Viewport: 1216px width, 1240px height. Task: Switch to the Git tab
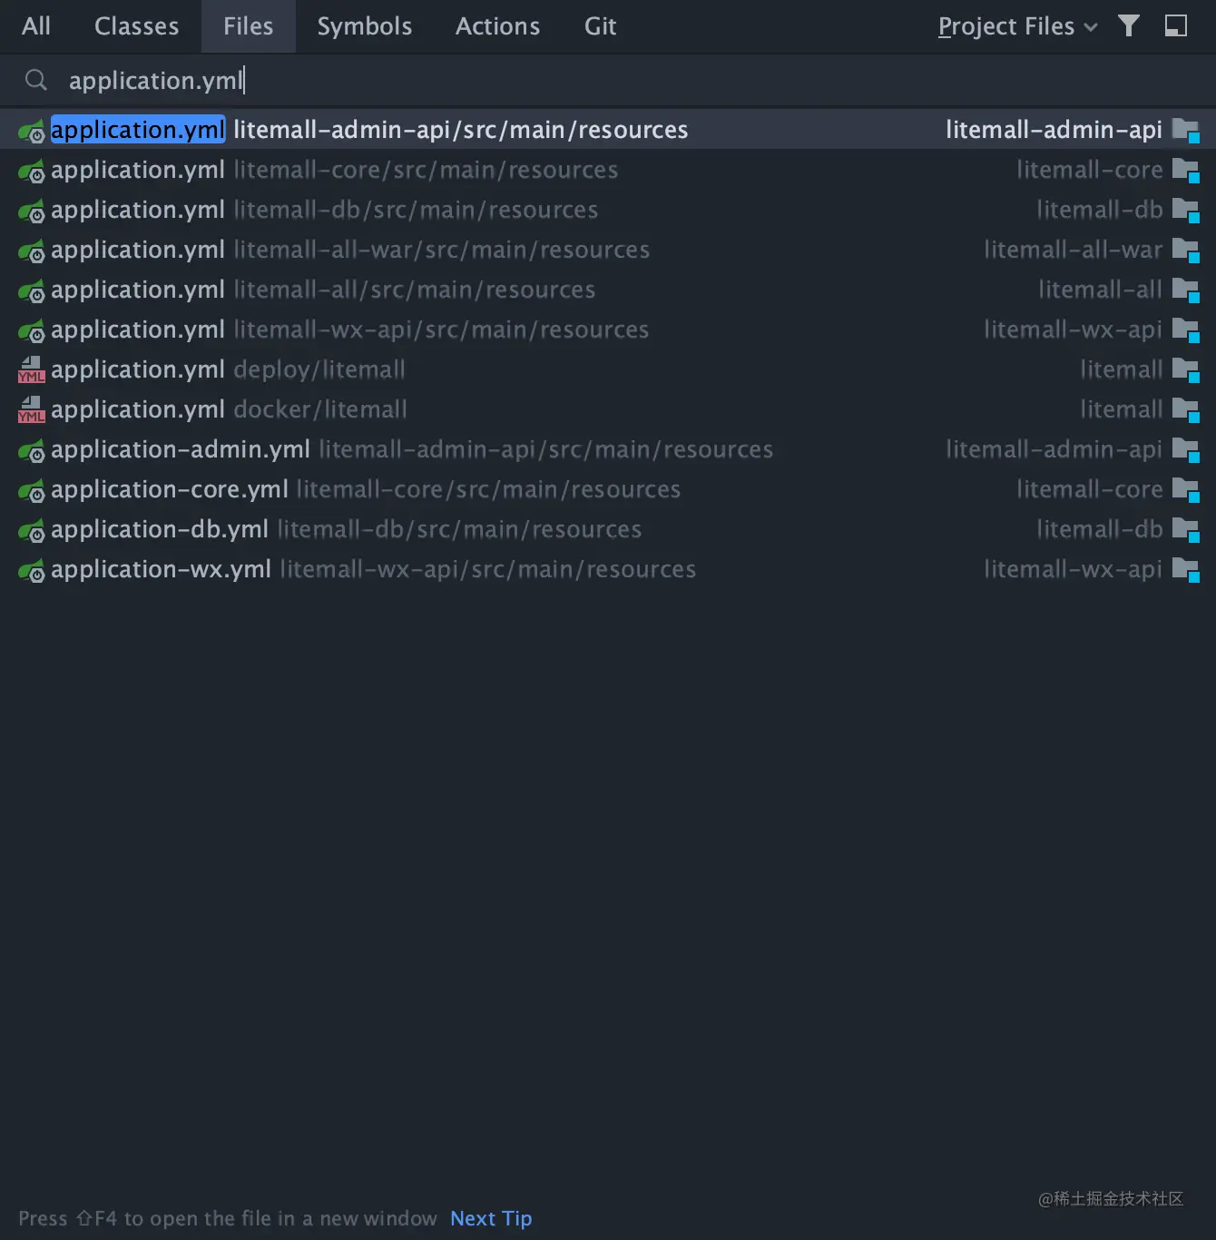(601, 26)
